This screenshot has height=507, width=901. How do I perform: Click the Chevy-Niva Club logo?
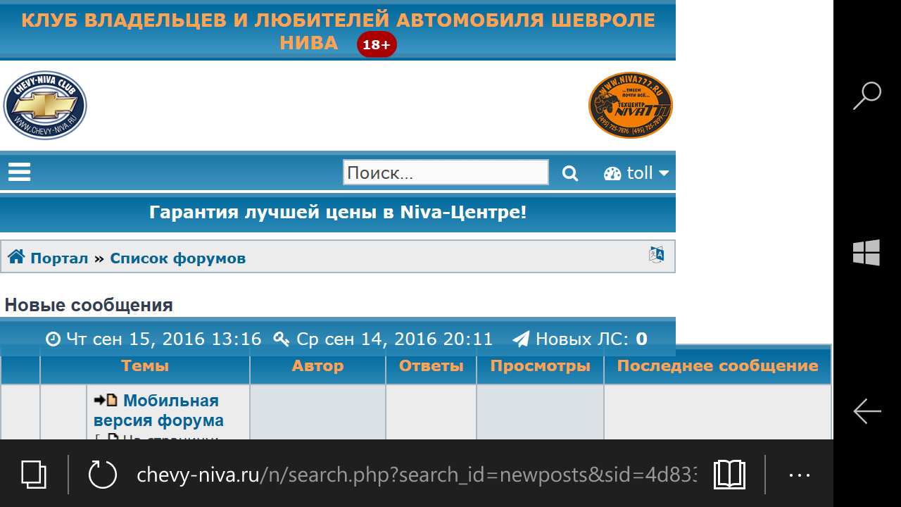click(45, 106)
